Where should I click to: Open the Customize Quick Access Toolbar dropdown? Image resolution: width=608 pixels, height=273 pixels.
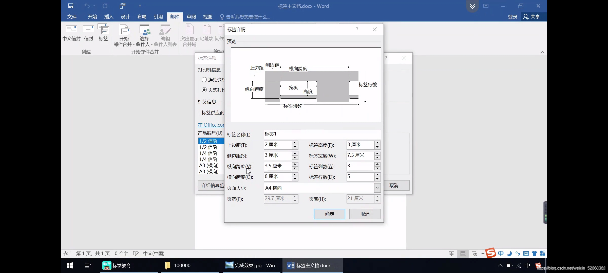[140, 6]
